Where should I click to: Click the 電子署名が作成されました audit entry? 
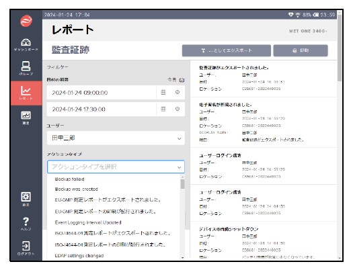[x=264, y=122]
